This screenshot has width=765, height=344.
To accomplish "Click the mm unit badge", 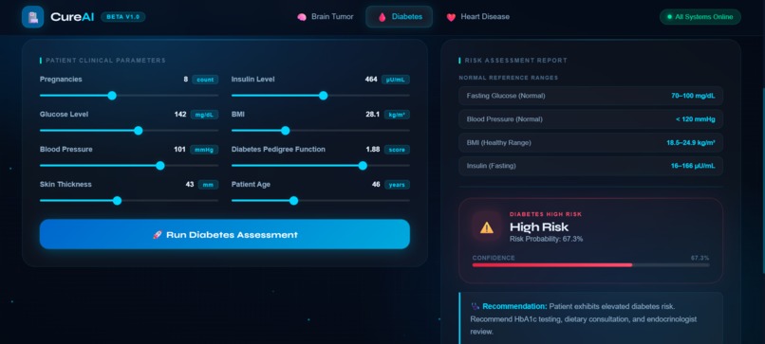I will [208, 185].
